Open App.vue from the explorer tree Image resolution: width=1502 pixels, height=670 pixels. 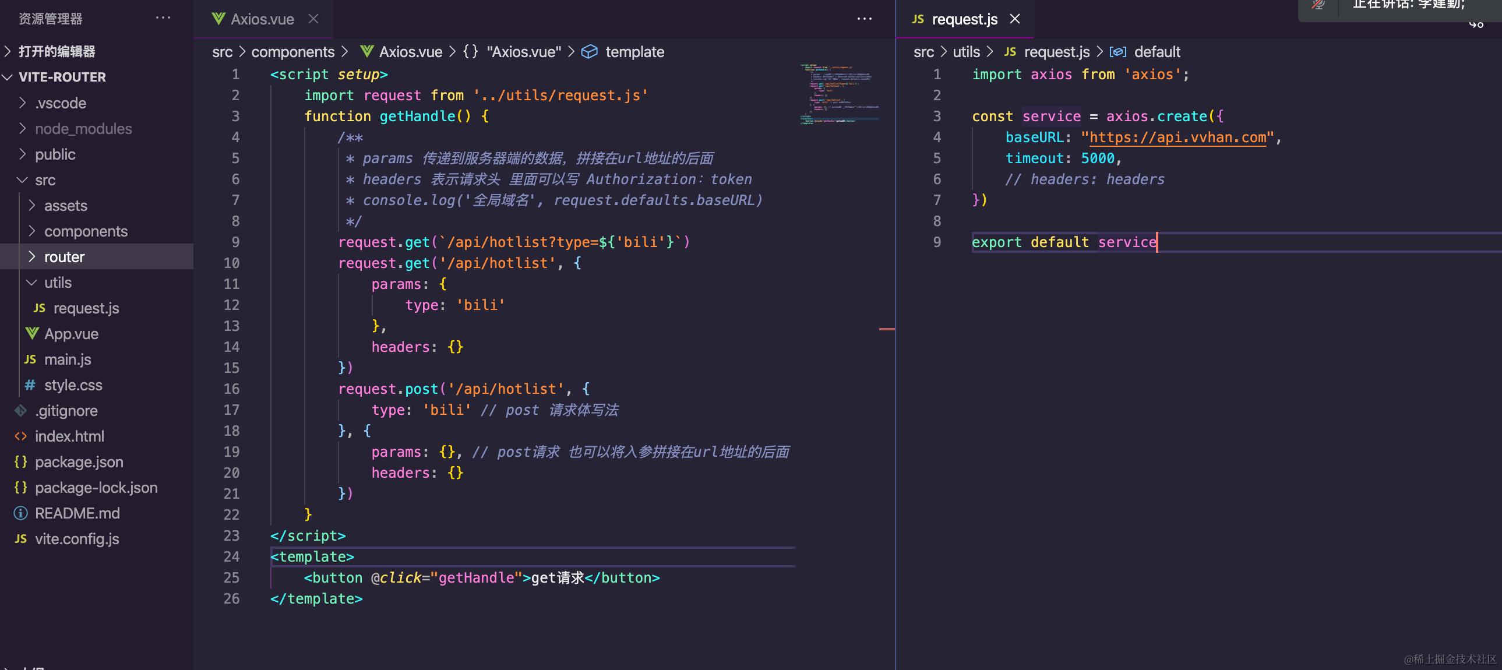click(71, 333)
